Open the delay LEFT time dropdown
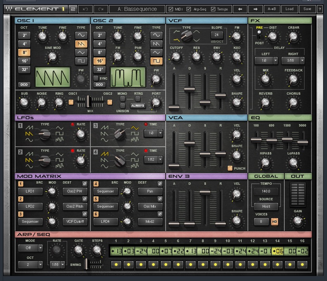The width and height of the screenshot is (327, 281). click(275, 61)
